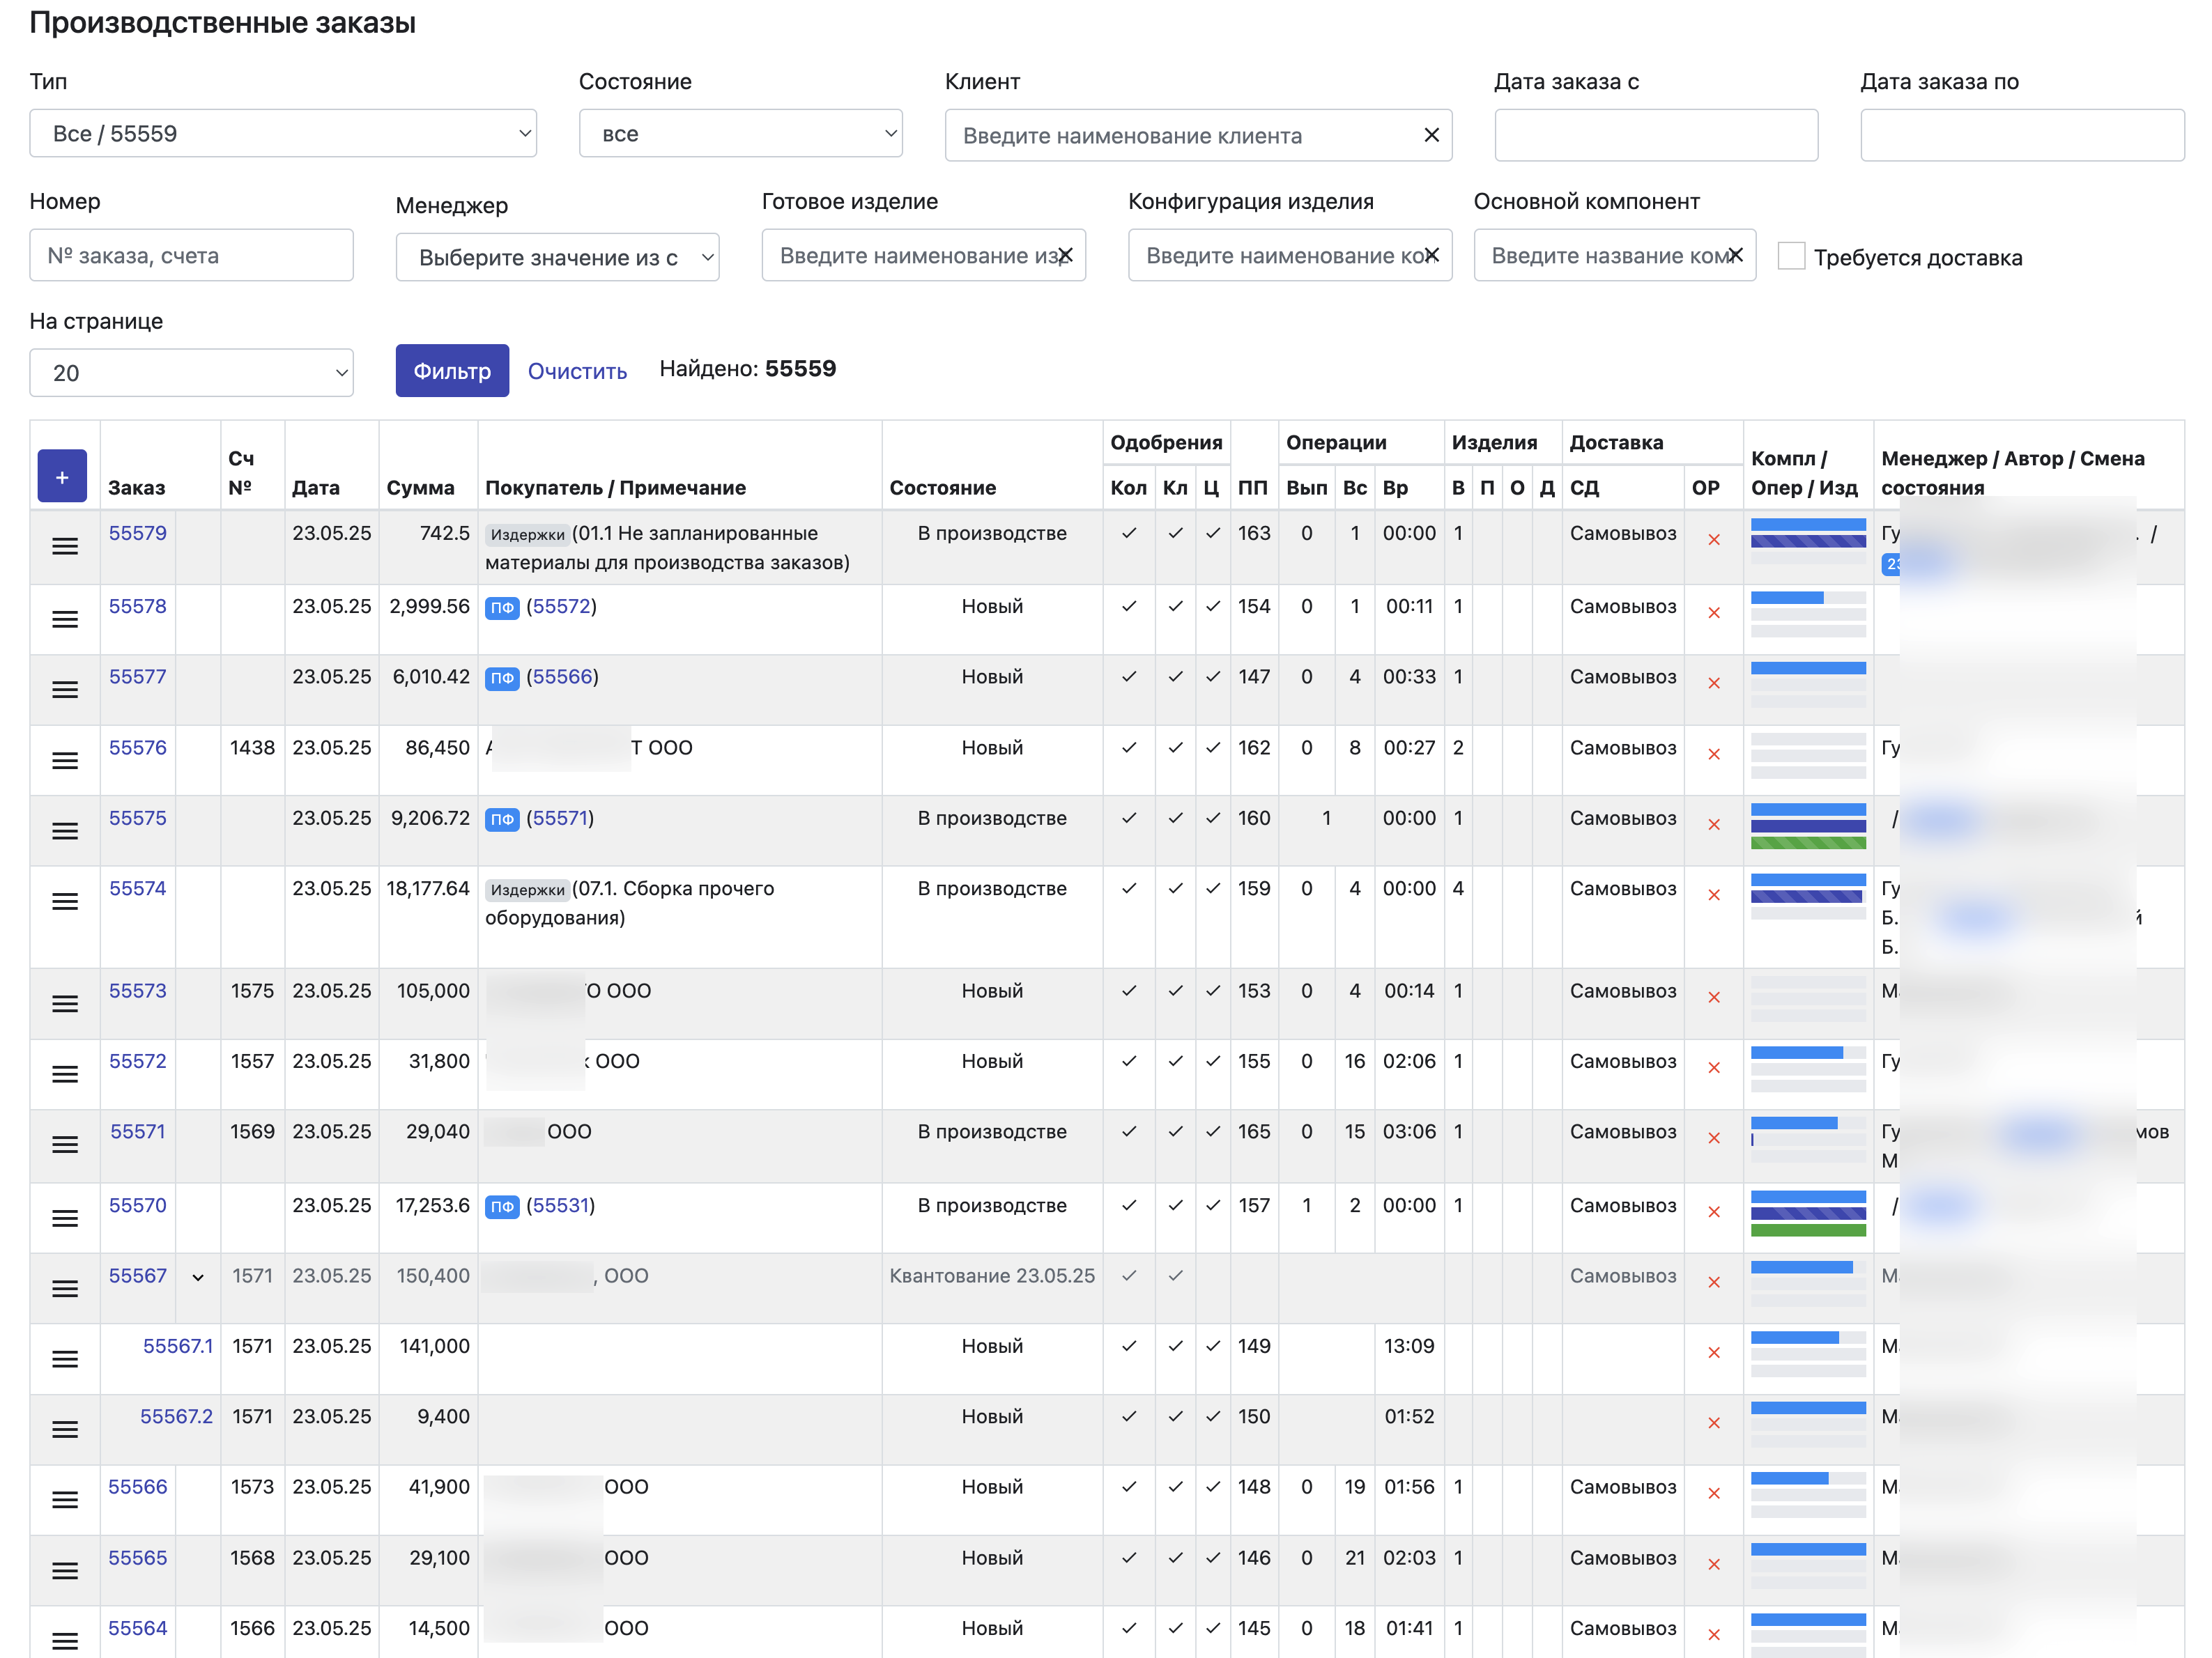Clear the Клиент field with its X

coord(1431,135)
